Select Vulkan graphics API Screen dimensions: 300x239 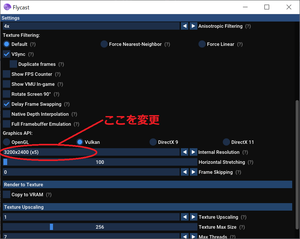(x=80, y=142)
